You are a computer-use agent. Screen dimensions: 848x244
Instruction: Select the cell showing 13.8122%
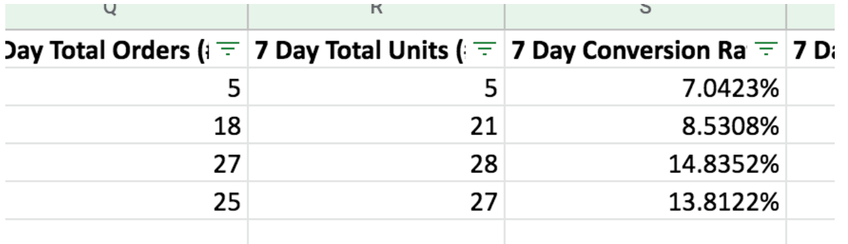645,200
